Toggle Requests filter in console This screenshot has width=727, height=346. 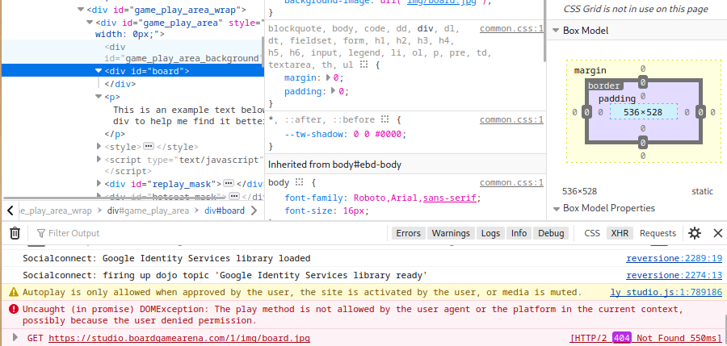pos(658,233)
